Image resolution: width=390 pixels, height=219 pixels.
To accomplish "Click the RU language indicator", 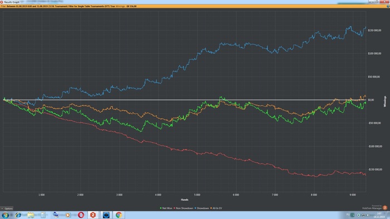I will (348, 215).
